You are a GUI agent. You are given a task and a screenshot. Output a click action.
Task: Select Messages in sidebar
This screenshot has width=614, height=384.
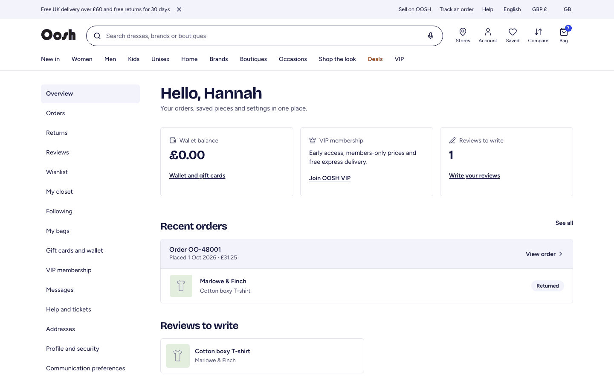click(x=90, y=290)
